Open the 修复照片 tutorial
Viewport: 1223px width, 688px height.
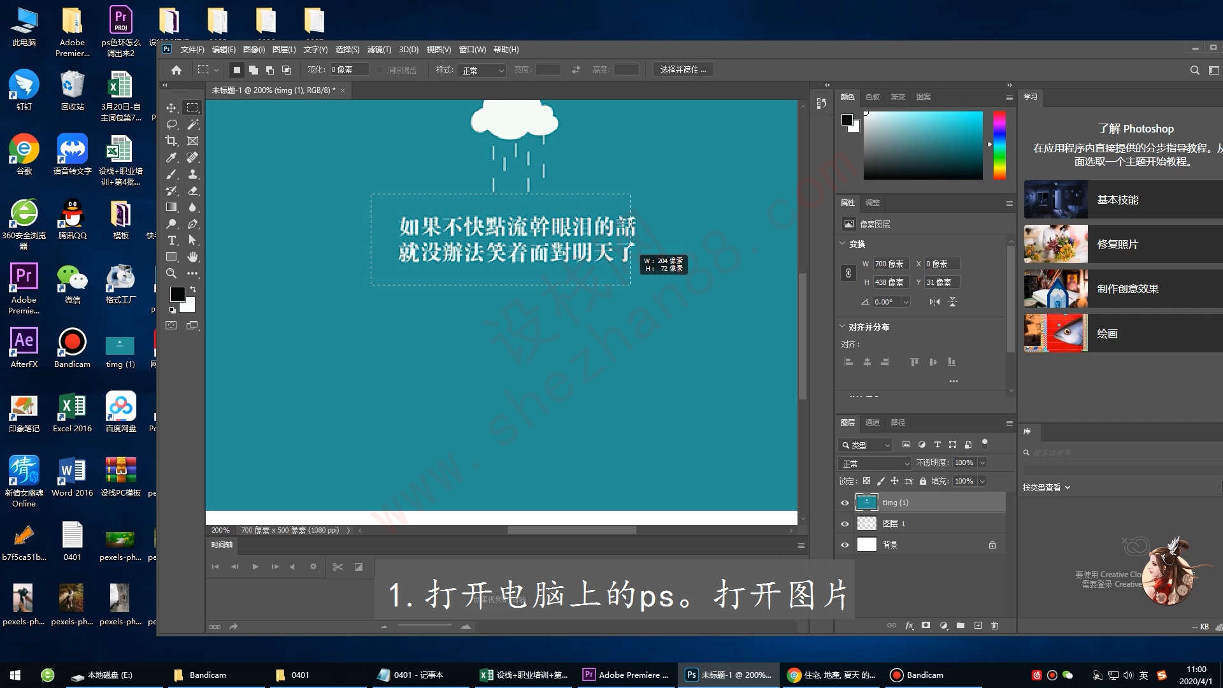click(1123, 244)
